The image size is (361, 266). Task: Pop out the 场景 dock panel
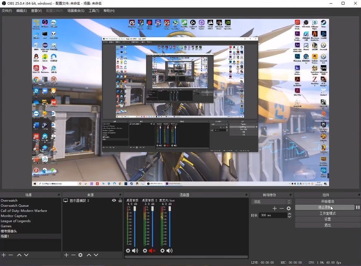tap(59, 195)
